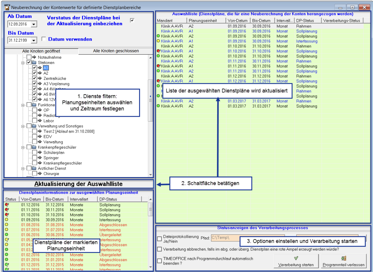
Task: Uncheck the A2 planning unit checkbox in the tree
Action: click(34, 73)
